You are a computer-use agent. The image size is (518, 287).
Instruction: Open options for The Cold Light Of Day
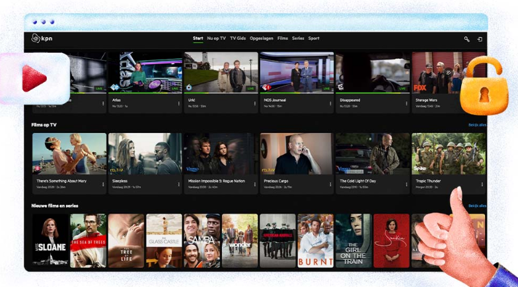pyautogui.click(x=406, y=184)
